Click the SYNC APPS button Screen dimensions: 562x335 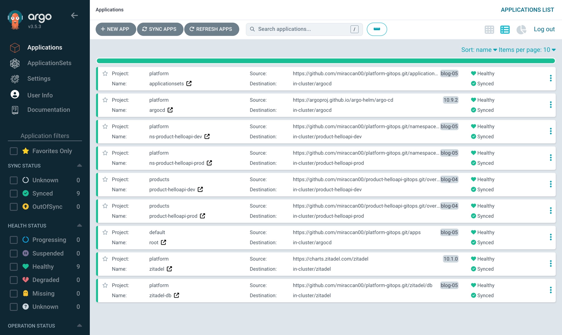point(160,29)
